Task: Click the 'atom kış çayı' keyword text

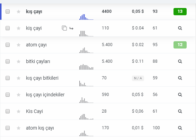Action: (x=40, y=128)
